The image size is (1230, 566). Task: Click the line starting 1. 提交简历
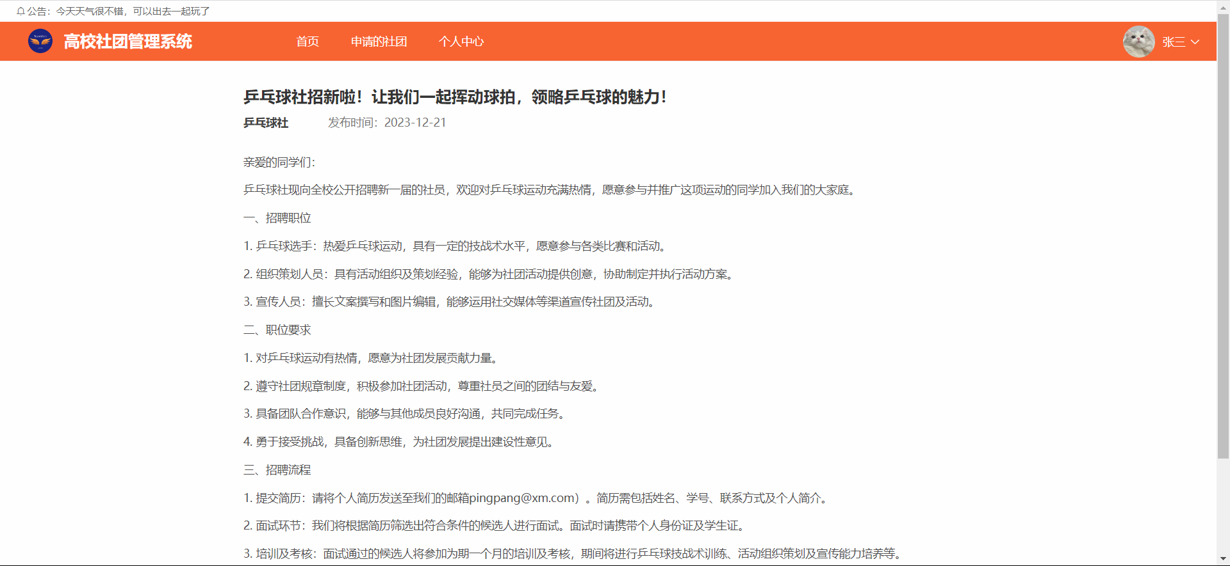coord(537,498)
